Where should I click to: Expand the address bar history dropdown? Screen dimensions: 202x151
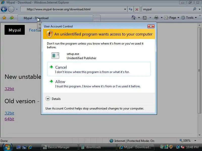pyautogui.click(x=125, y=9)
